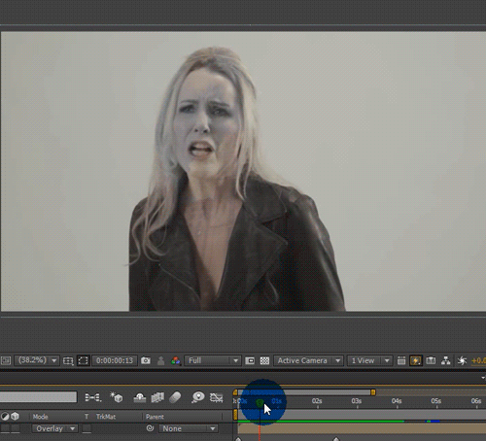This screenshot has width=486, height=441.
Task: Toggle the preserve transparency box beside Overlay
Action: point(87,428)
